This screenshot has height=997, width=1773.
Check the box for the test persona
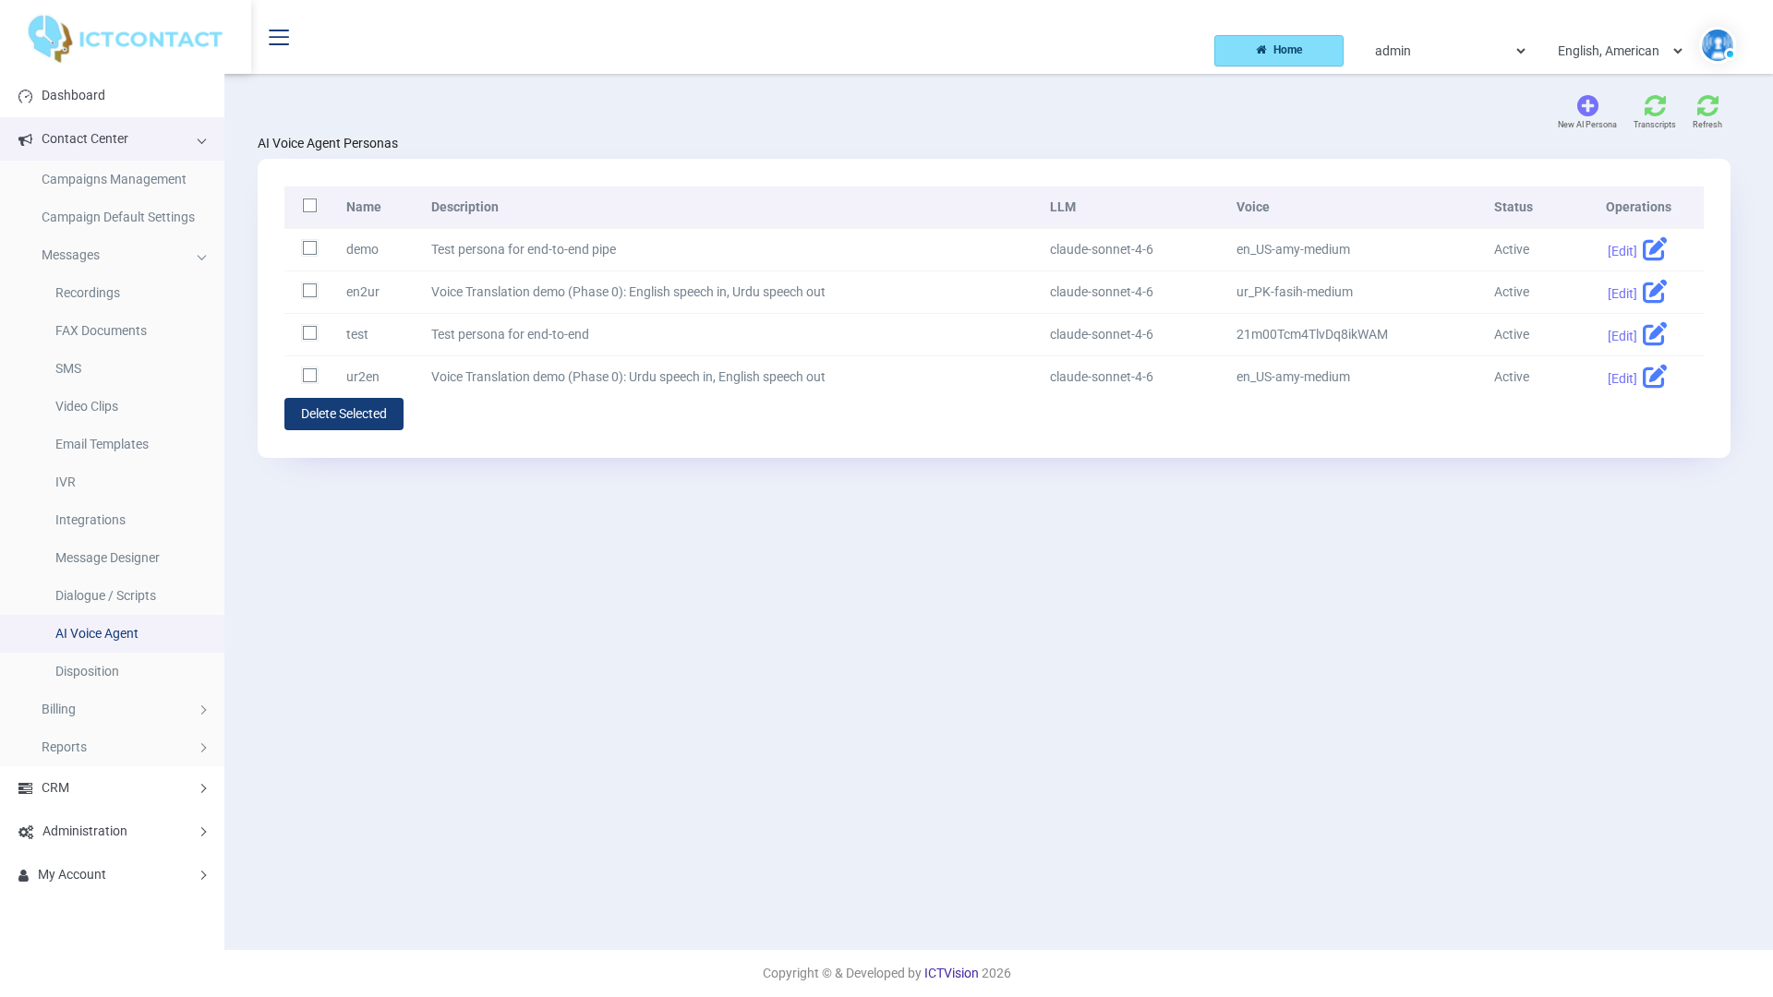(x=310, y=333)
